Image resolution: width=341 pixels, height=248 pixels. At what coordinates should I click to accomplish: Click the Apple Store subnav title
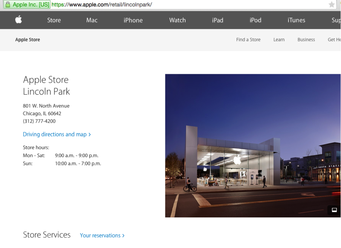pyautogui.click(x=28, y=40)
